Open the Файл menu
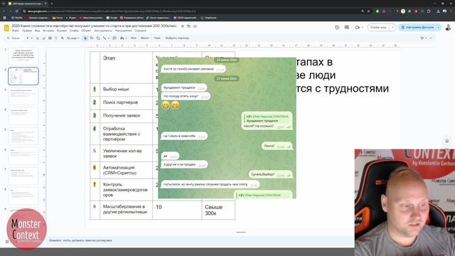 16,31
